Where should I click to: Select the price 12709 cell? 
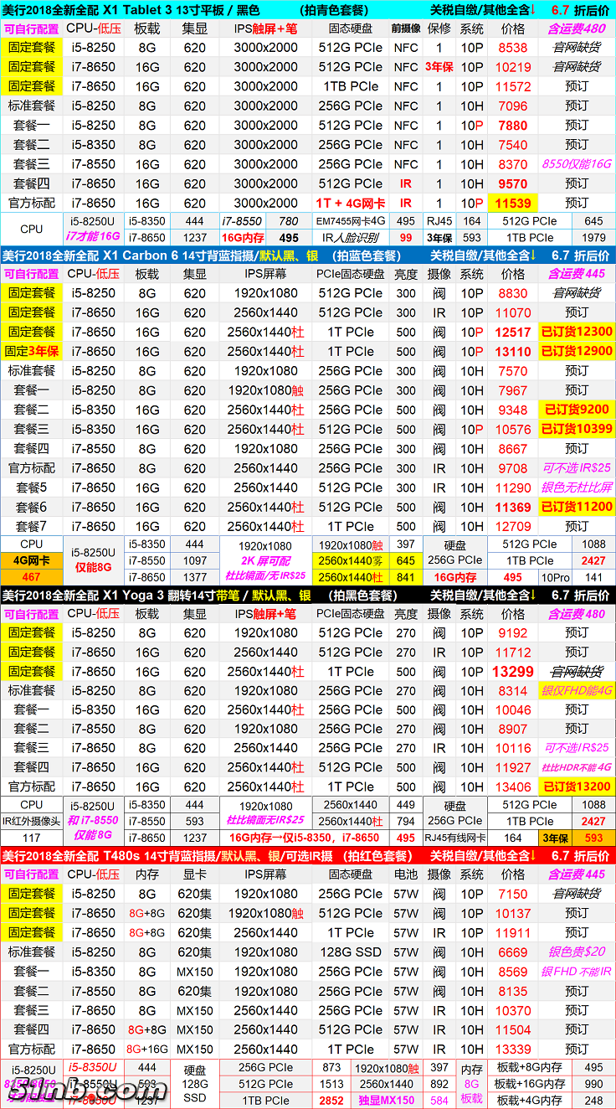(x=513, y=526)
